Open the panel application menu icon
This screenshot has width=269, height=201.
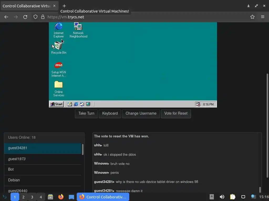tap(5, 197)
